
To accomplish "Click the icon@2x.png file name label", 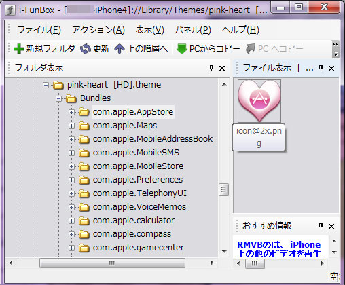I will coord(259,137).
